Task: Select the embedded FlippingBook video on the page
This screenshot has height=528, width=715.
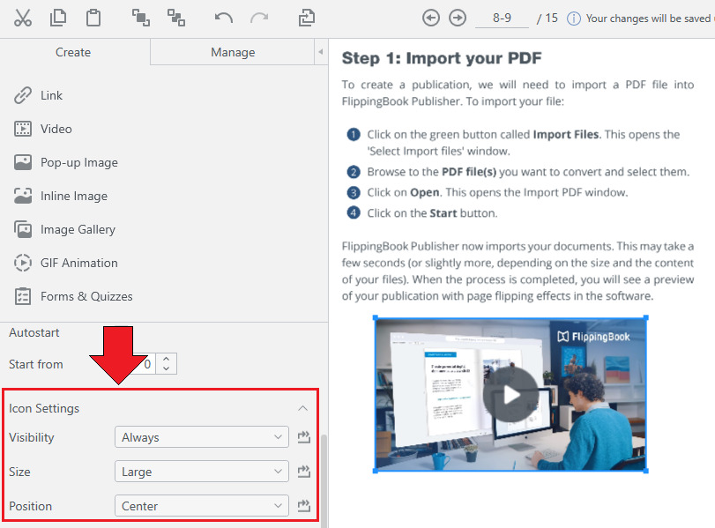Action: pyautogui.click(x=510, y=395)
